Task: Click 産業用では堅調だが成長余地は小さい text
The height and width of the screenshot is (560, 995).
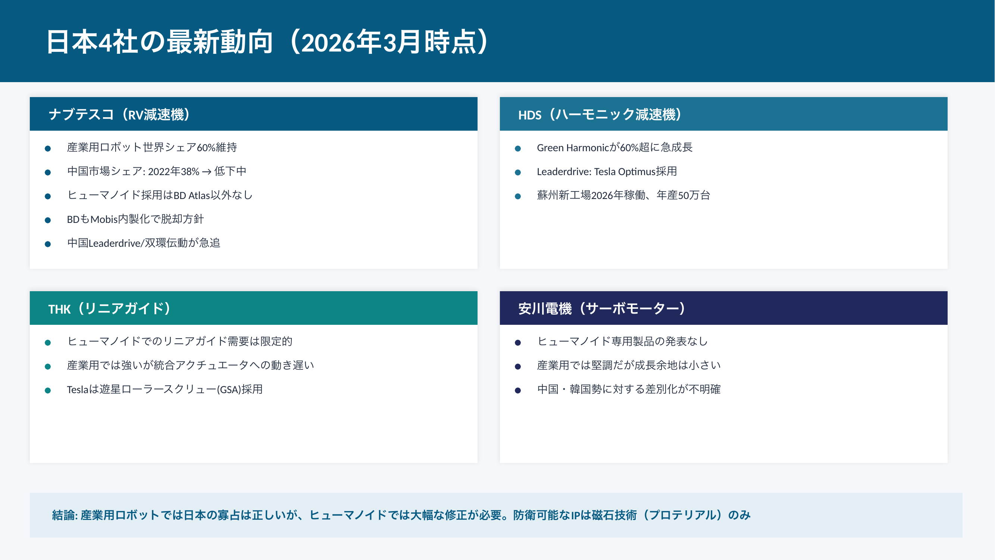Action: (628, 365)
